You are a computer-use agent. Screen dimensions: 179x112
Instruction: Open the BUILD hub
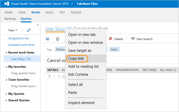pos(49,12)
